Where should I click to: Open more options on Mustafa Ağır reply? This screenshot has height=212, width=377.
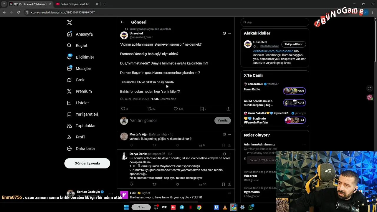(x=229, y=135)
